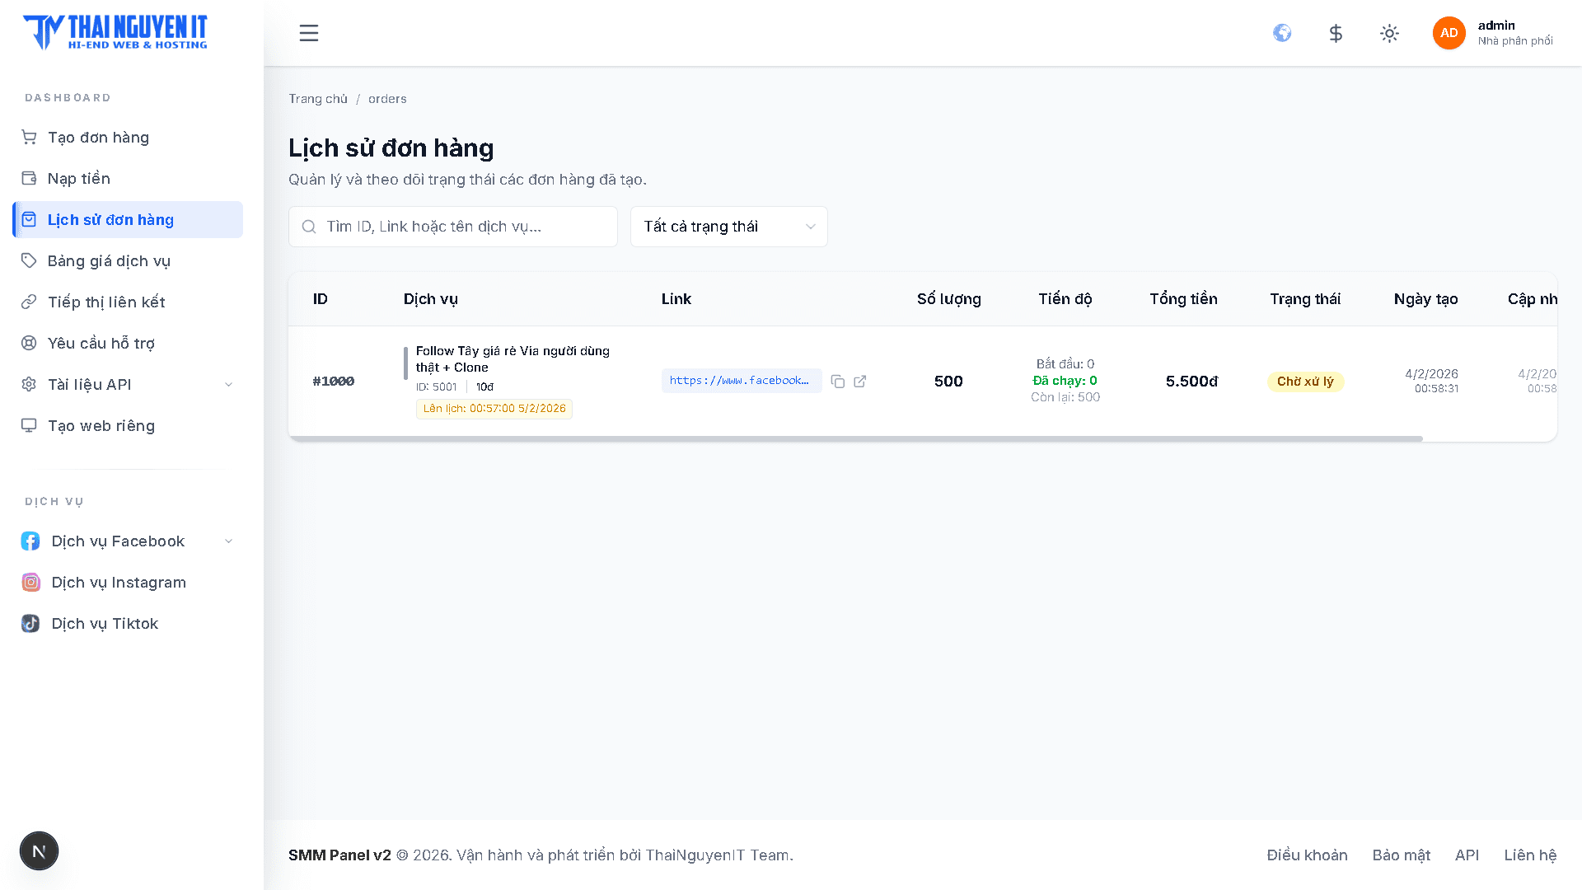
Task: Click the 5.500đ total amount
Action: coord(1191,382)
